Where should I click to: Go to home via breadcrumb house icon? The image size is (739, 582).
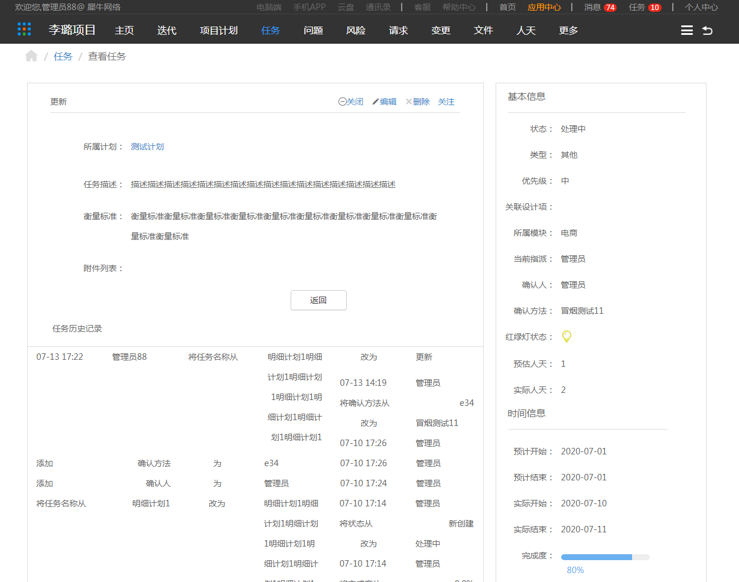pyautogui.click(x=31, y=56)
